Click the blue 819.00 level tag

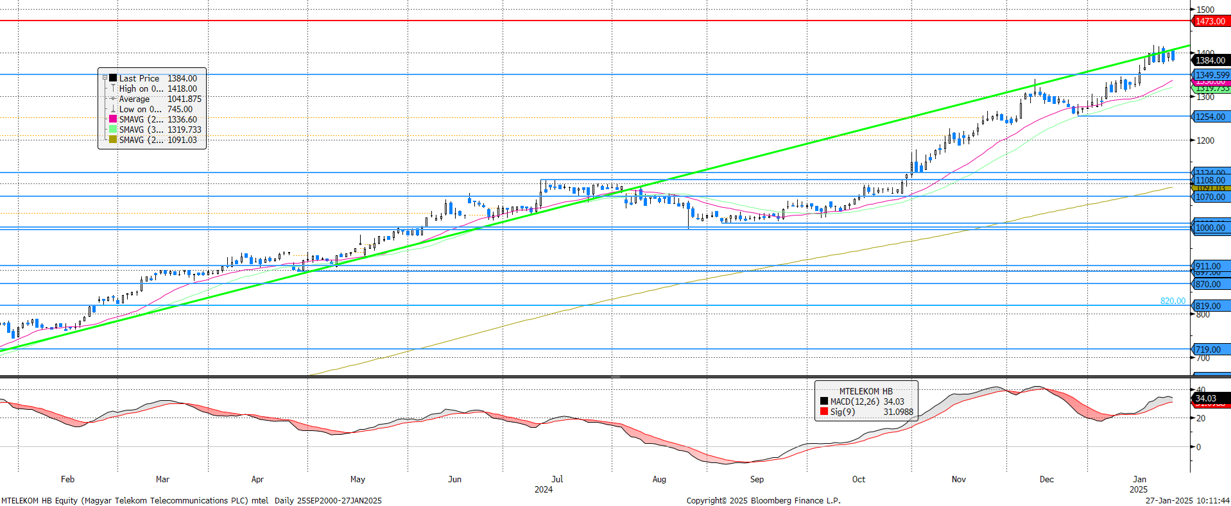tap(1210, 306)
